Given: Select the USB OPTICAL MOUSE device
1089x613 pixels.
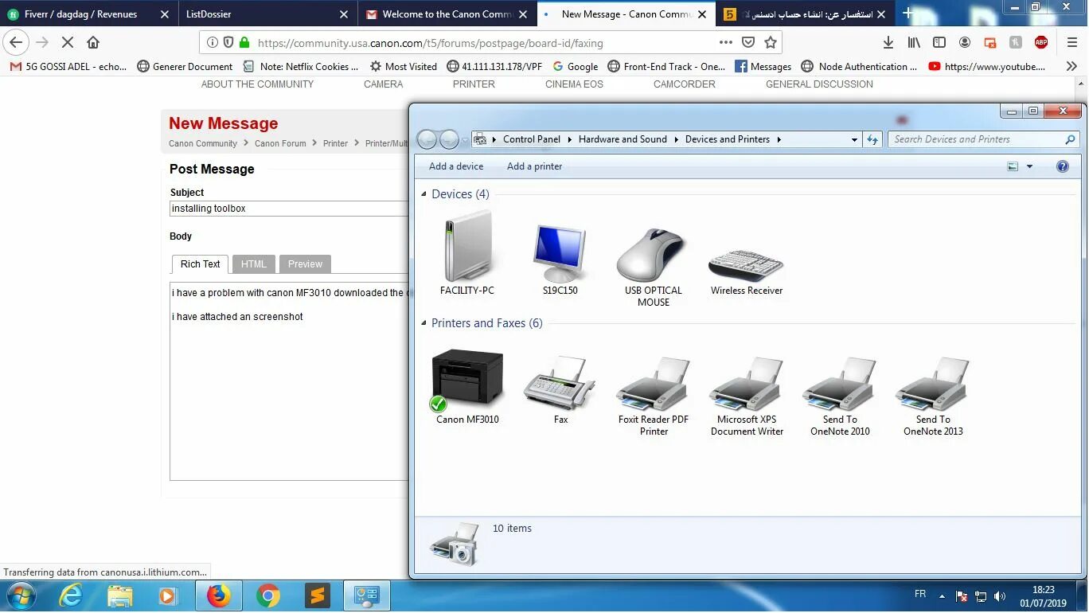Looking at the screenshot, I should (x=653, y=253).
